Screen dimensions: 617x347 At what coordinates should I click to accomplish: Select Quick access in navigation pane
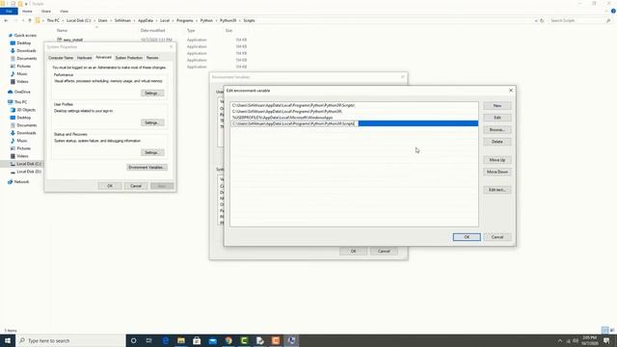(25, 36)
